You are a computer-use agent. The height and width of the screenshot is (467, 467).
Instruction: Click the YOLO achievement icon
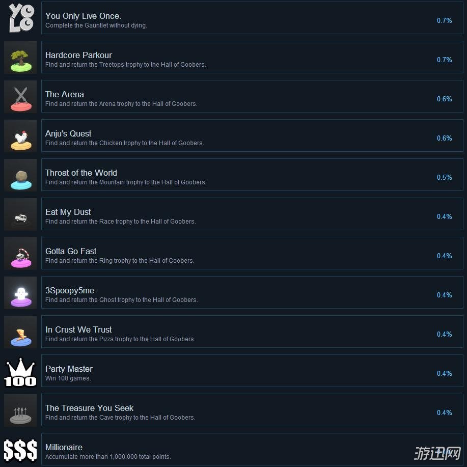pos(20,18)
